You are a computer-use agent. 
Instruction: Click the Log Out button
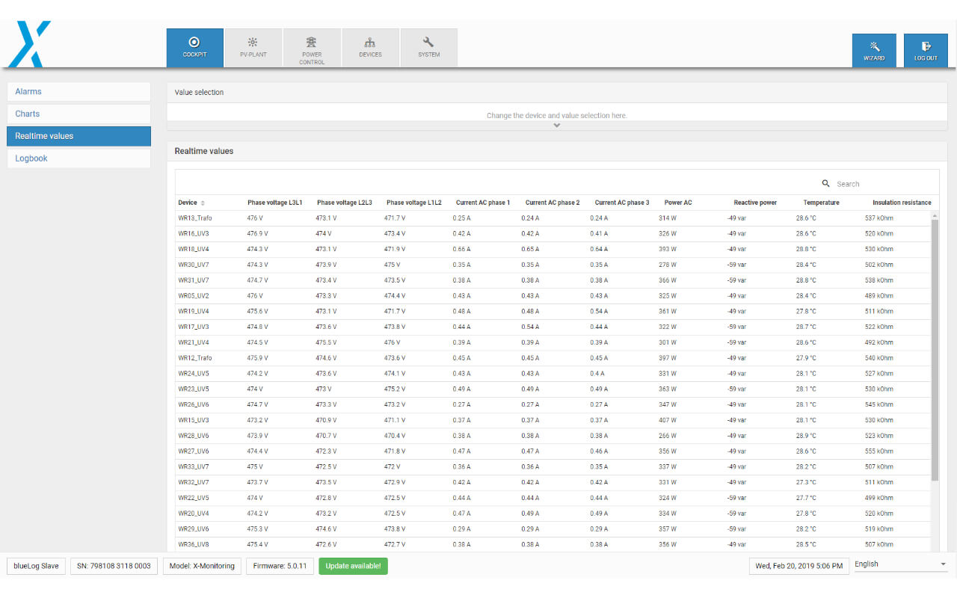(926, 51)
